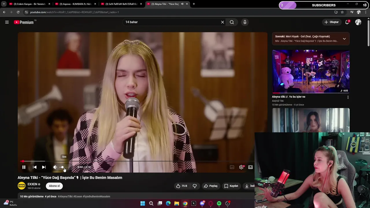The image size is (370, 208).
Task: Save the video with Kaydet
Action: pyautogui.click(x=231, y=186)
